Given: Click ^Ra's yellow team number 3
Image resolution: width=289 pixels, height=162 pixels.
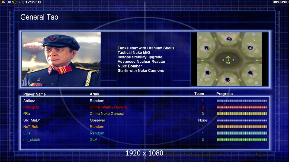Looking at the screenshot, I should pyautogui.click(x=203, y=114).
